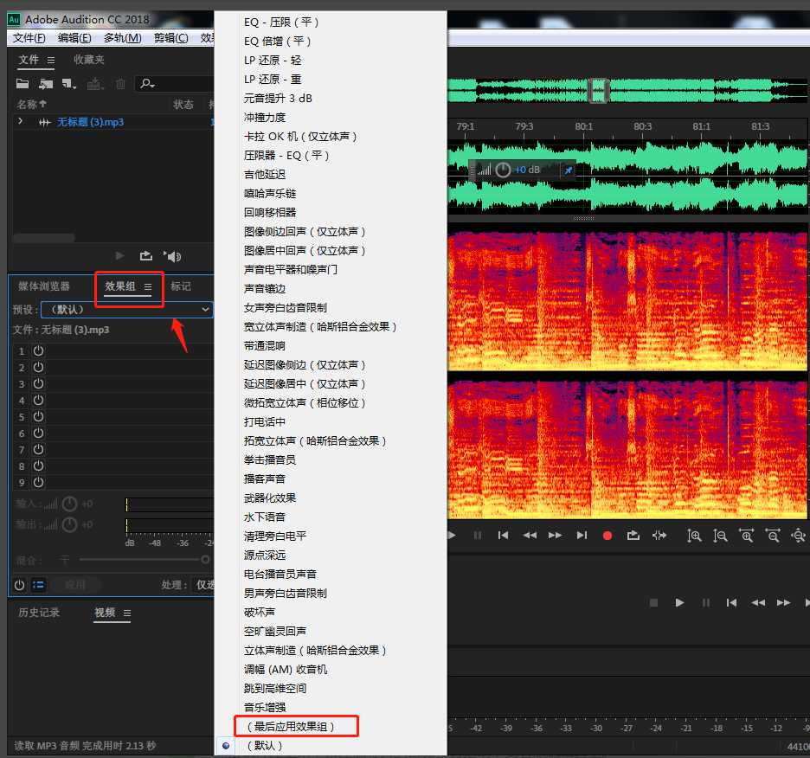Image resolution: width=810 pixels, height=758 pixels.
Task: Open the 编辑(E) menu
Action: click(x=74, y=38)
